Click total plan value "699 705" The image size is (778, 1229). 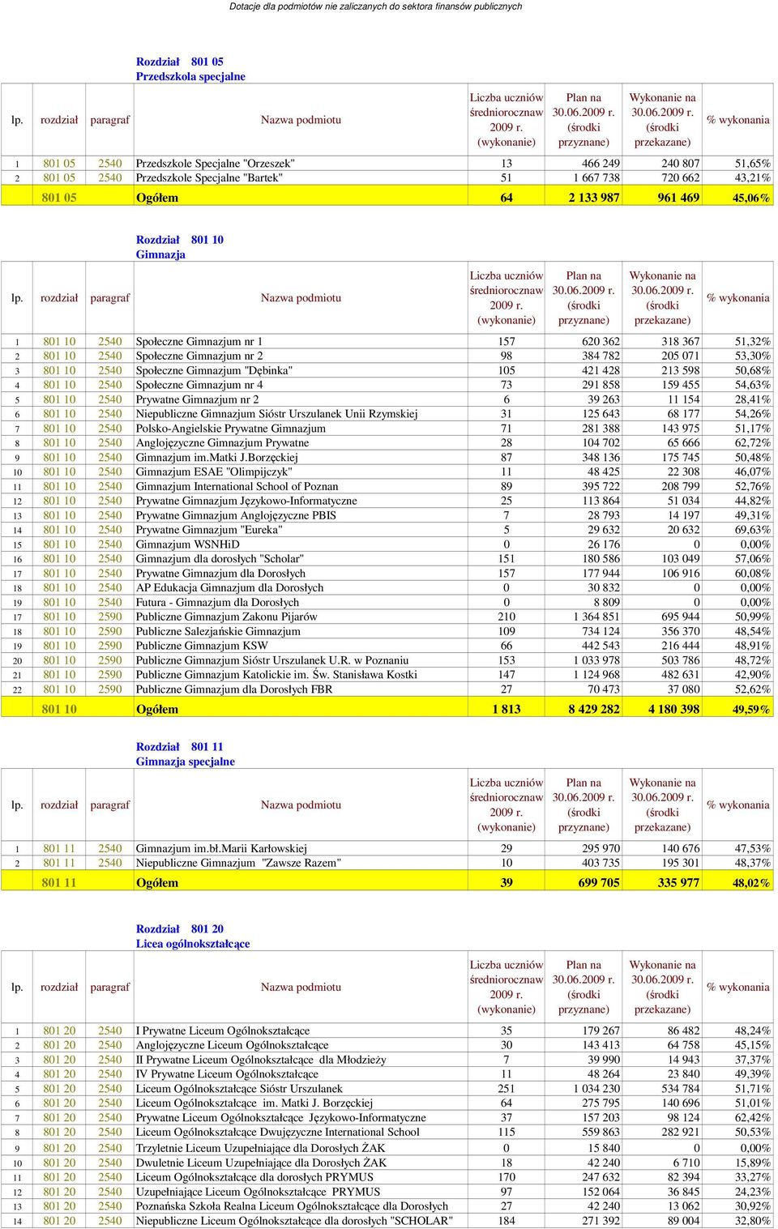pos(599,884)
